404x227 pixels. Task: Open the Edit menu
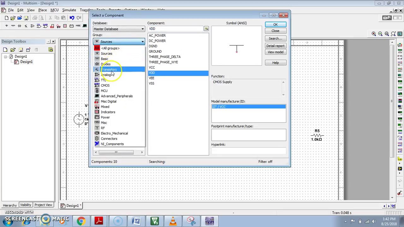coord(20,10)
